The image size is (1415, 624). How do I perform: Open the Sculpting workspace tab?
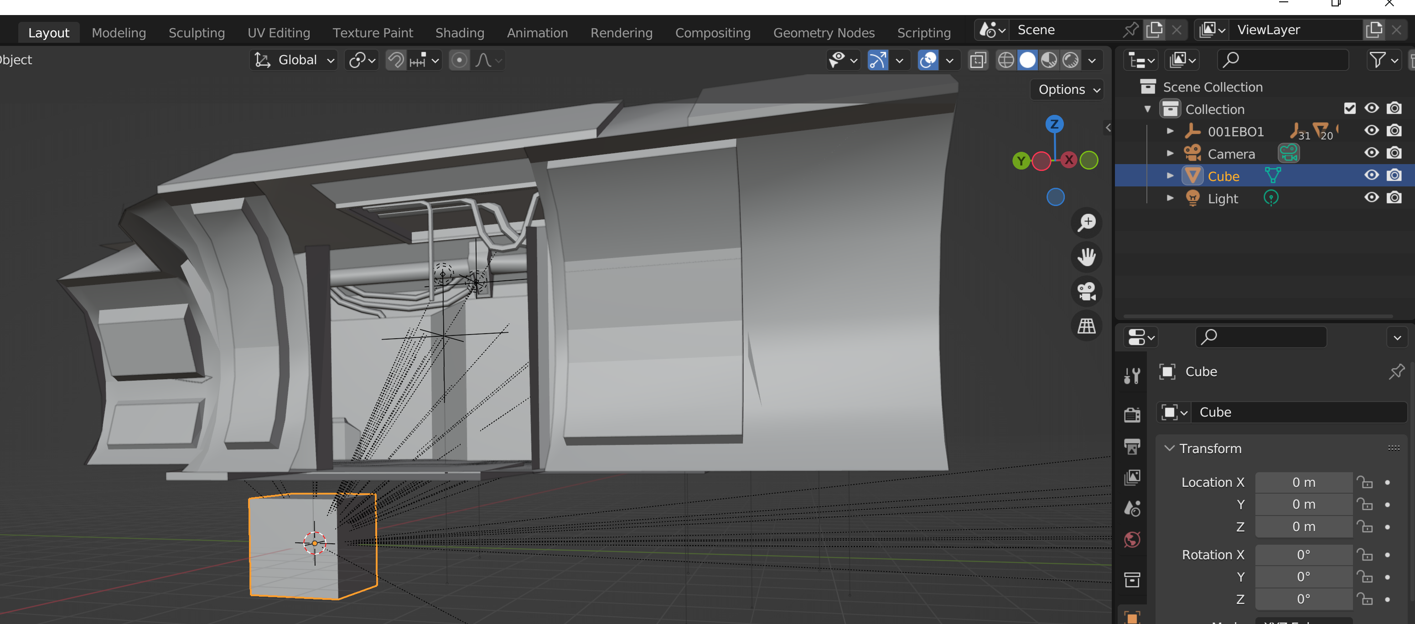point(197,32)
